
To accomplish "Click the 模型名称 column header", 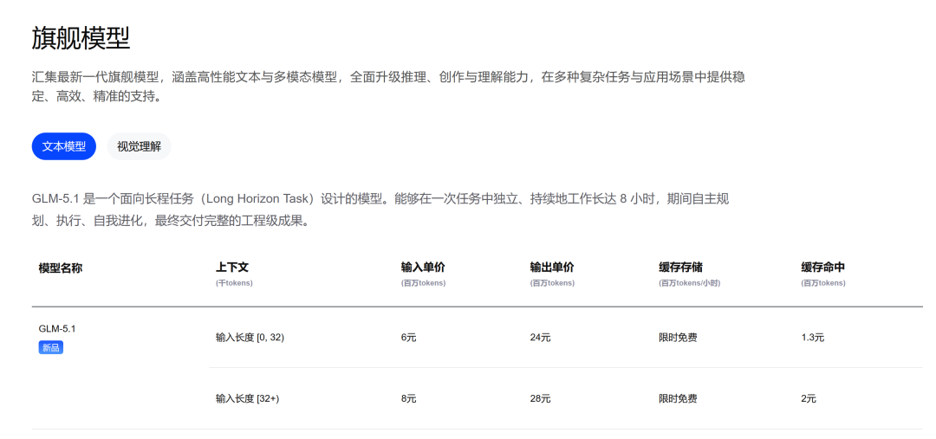I will [61, 268].
